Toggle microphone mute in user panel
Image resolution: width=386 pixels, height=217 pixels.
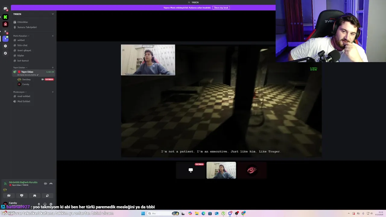click(x=39, y=204)
